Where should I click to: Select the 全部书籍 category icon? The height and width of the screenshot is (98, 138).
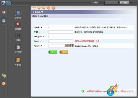pos(18,13)
